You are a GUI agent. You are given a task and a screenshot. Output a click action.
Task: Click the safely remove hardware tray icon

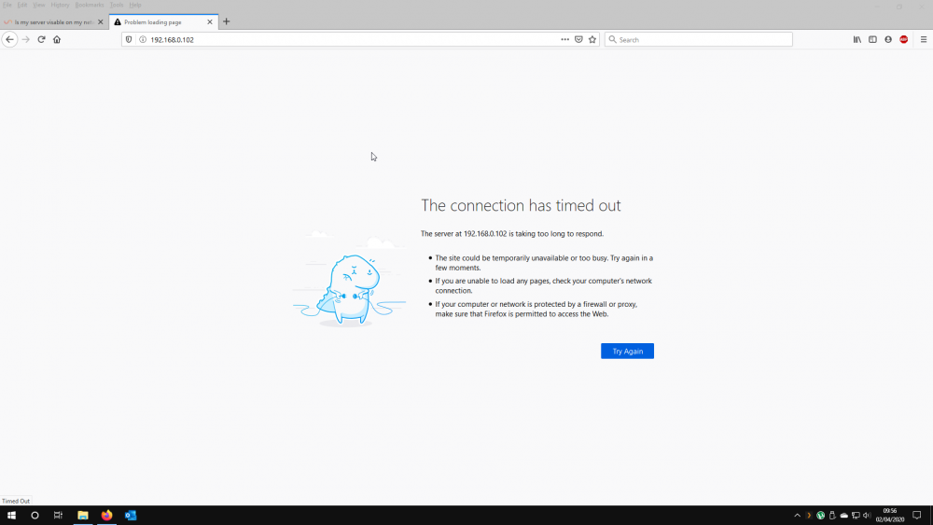832,516
